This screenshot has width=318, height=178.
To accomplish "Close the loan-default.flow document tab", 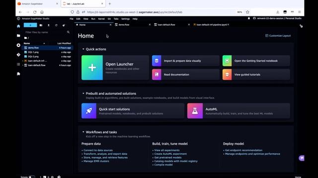I will (189, 25).
